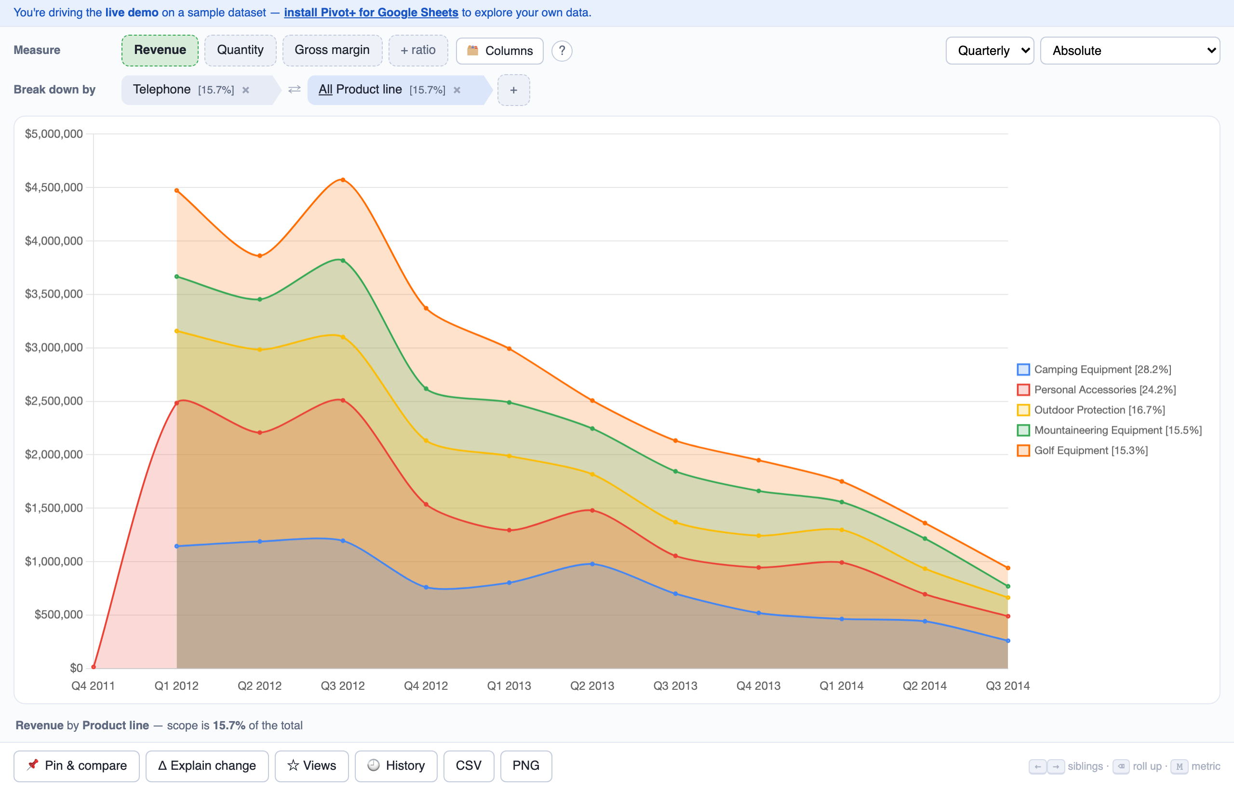Image resolution: width=1234 pixels, height=790 pixels.
Task: Click the roll up backspace key icon
Action: coord(1121,766)
